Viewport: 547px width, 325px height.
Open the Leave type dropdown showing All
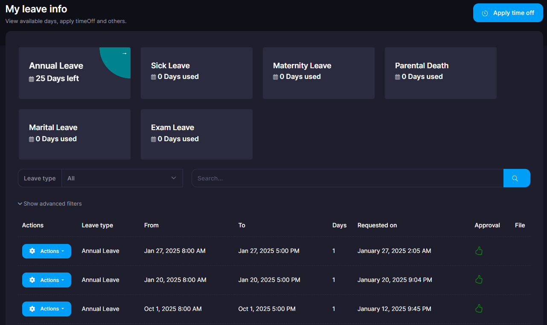tap(122, 178)
